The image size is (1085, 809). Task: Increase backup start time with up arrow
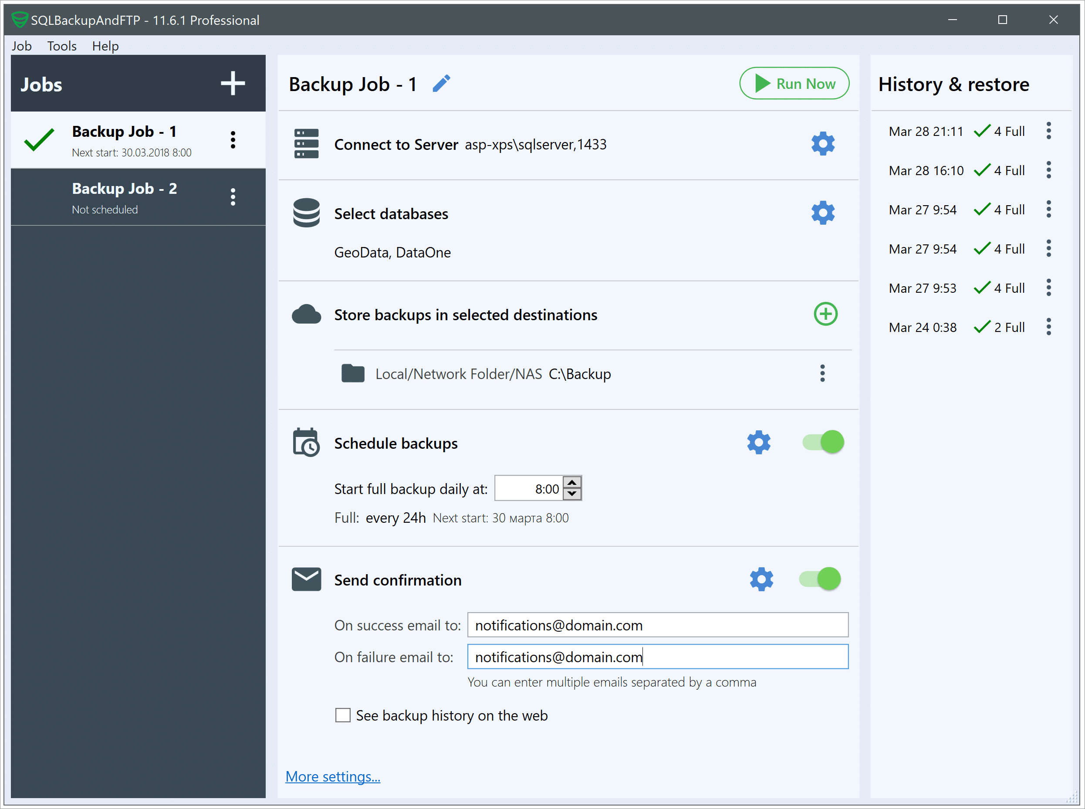[x=572, y=482]
